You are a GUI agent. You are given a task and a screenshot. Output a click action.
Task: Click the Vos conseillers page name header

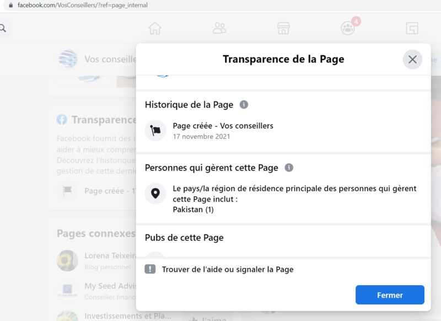[110, 60]
